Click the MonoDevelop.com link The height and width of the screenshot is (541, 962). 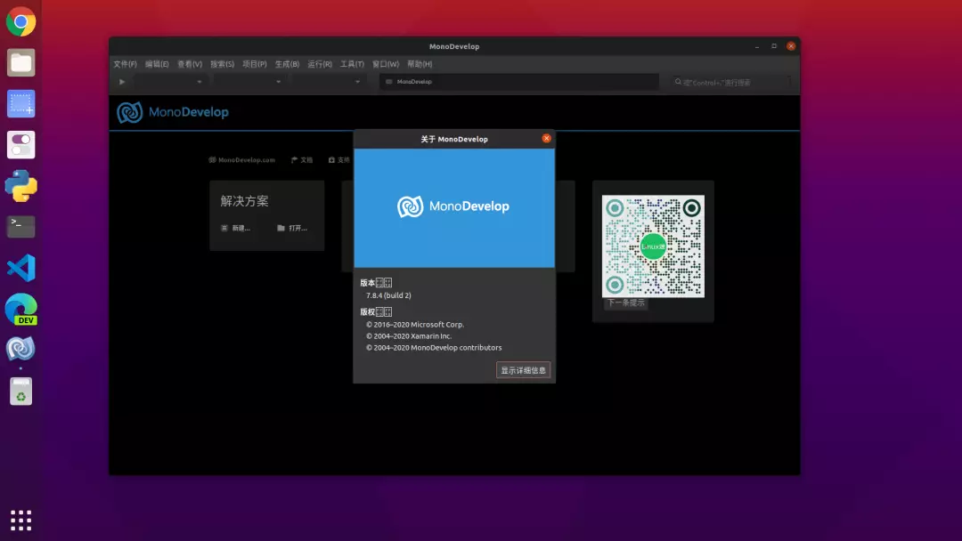click(241, 160)
